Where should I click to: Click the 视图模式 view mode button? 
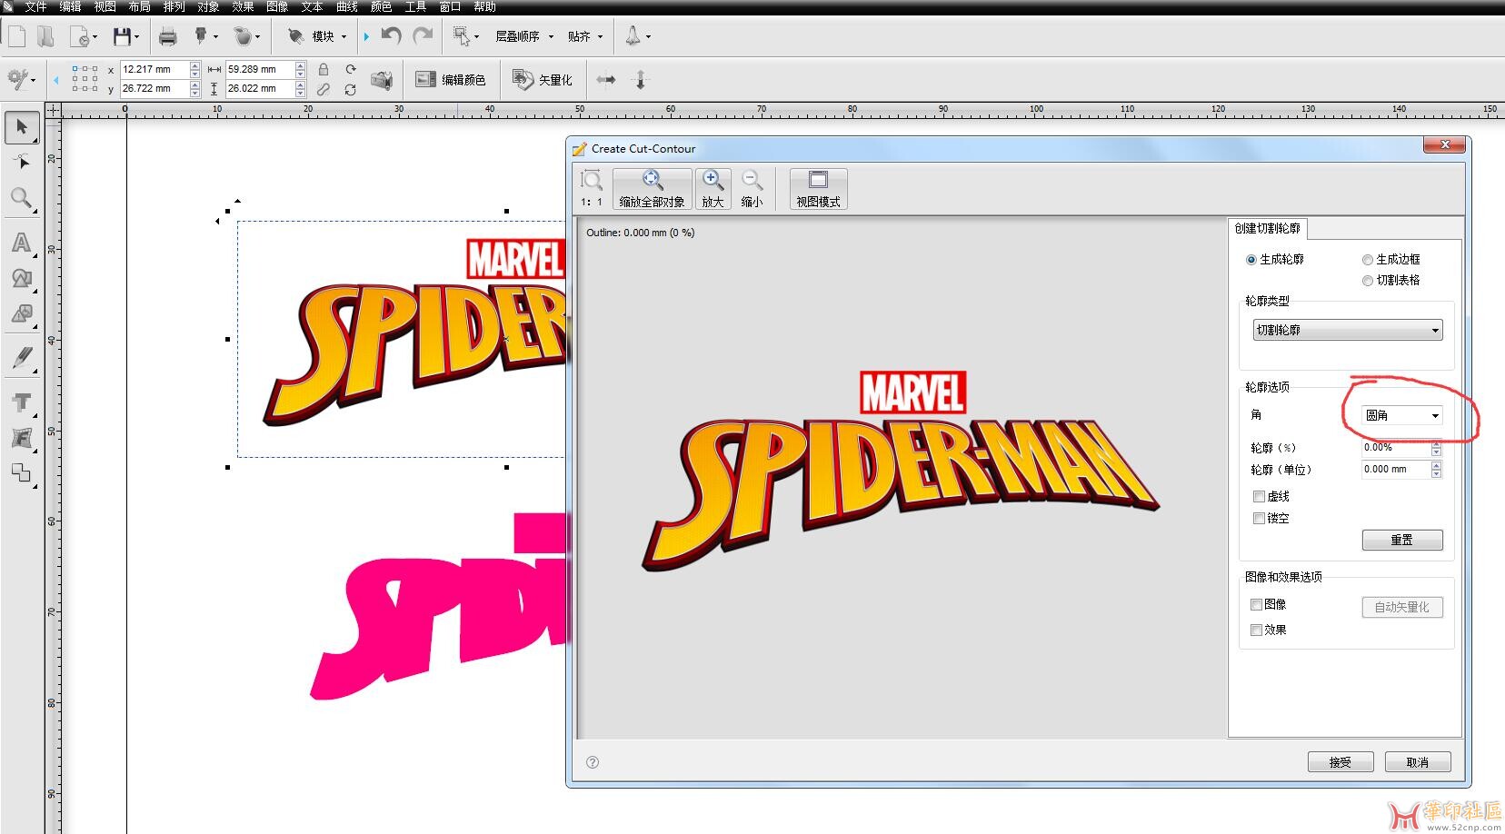818,189
